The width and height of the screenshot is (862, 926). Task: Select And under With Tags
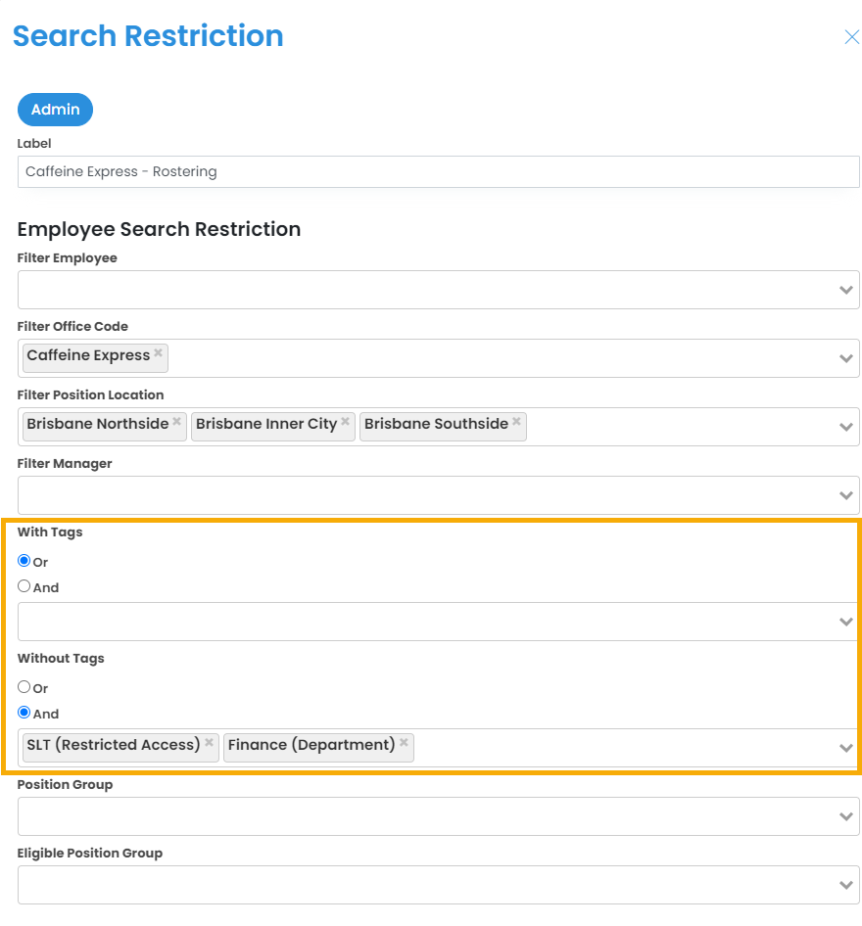coord(24,586)
